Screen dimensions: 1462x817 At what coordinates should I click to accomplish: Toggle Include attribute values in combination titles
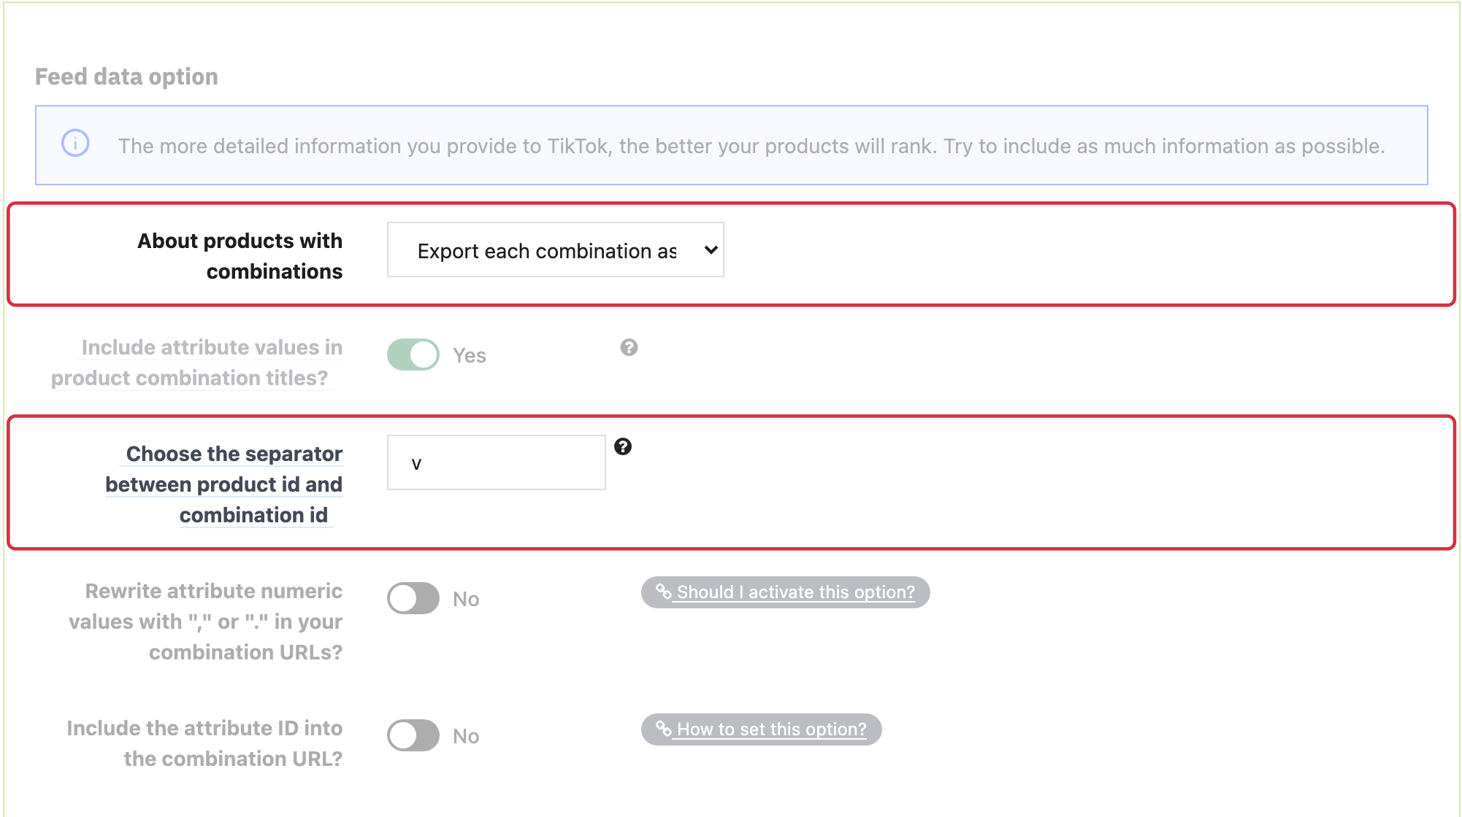[413, 355]
